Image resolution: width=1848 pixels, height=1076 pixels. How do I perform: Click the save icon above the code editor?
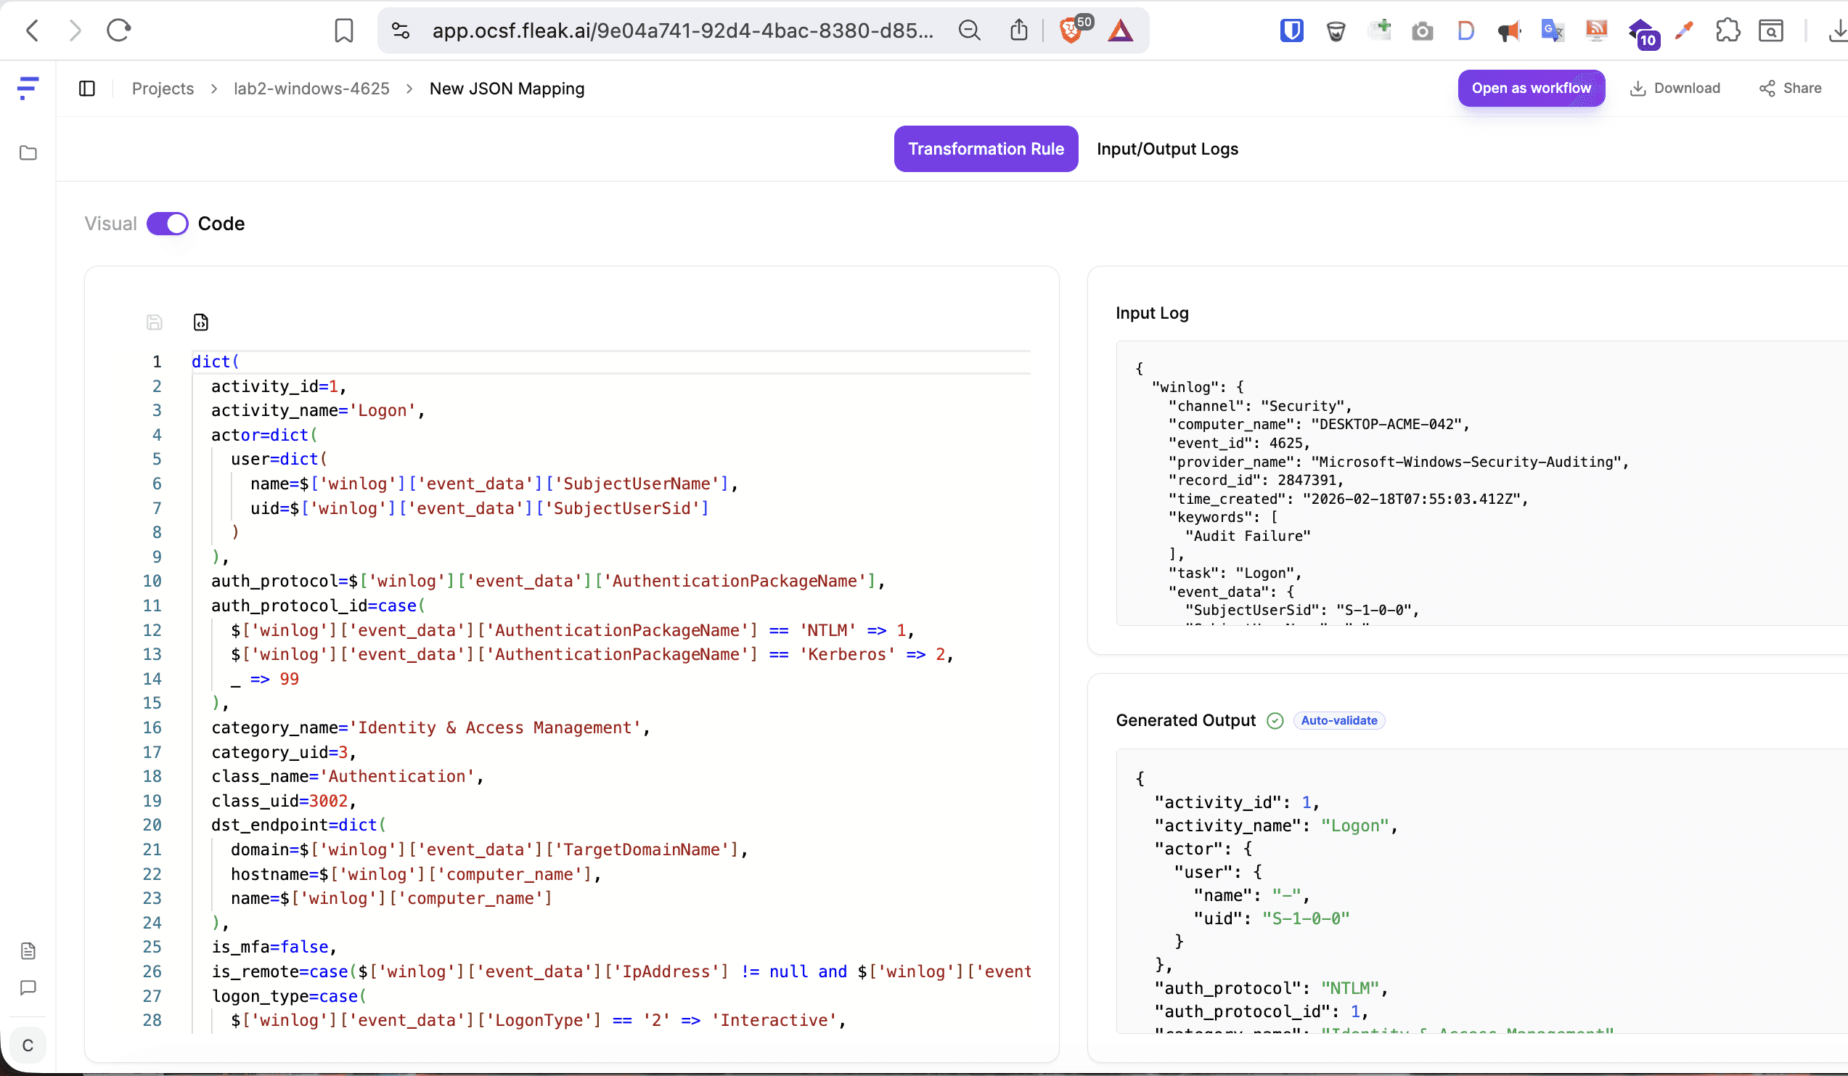(x=154, y=322)
